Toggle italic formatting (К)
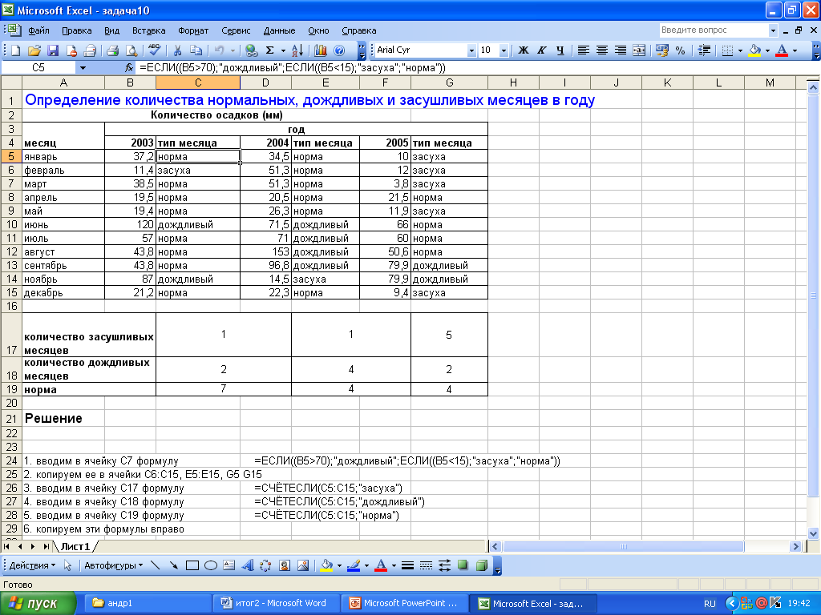The height and width of the screenshot is (615, 821). (541, 50)
